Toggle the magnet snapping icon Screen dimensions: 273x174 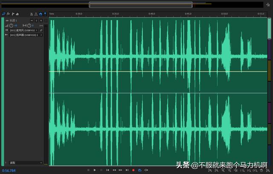[41, 14]
